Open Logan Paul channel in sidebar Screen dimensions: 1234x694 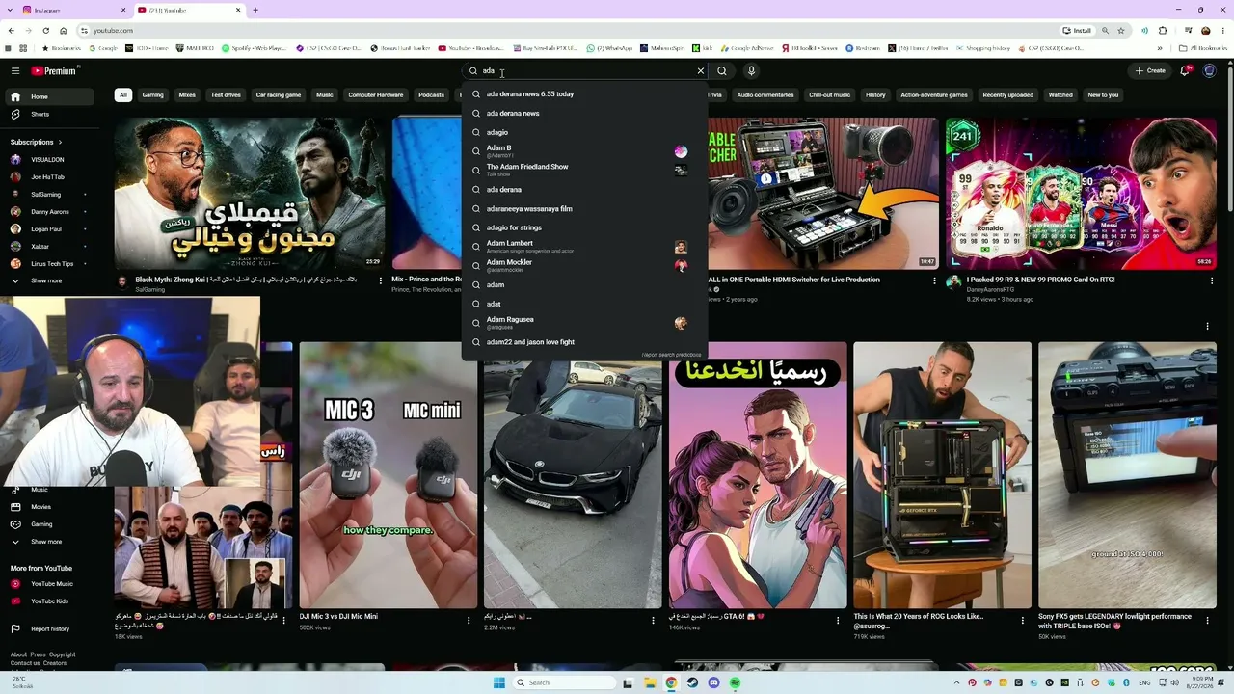[47, 229]
